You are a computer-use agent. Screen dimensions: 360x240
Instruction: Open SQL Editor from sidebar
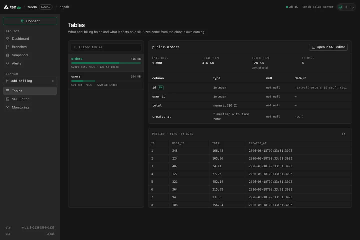[30, 99]
